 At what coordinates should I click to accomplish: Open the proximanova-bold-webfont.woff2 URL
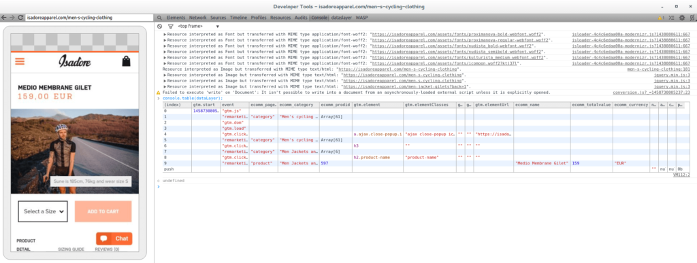456,34
